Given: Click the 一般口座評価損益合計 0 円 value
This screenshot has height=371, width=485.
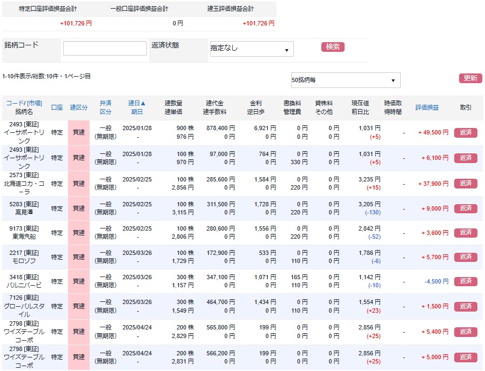Looking at the screenshot, I should tap(178, 24).
